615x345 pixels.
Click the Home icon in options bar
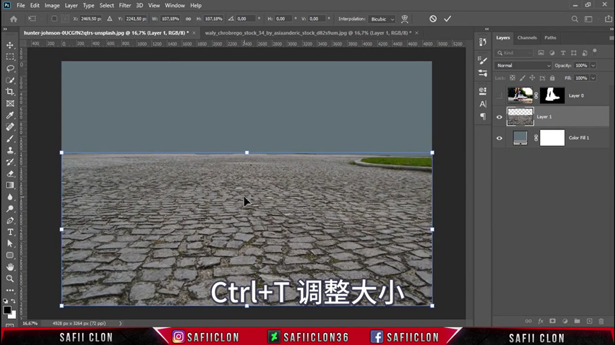click(13, 19)
